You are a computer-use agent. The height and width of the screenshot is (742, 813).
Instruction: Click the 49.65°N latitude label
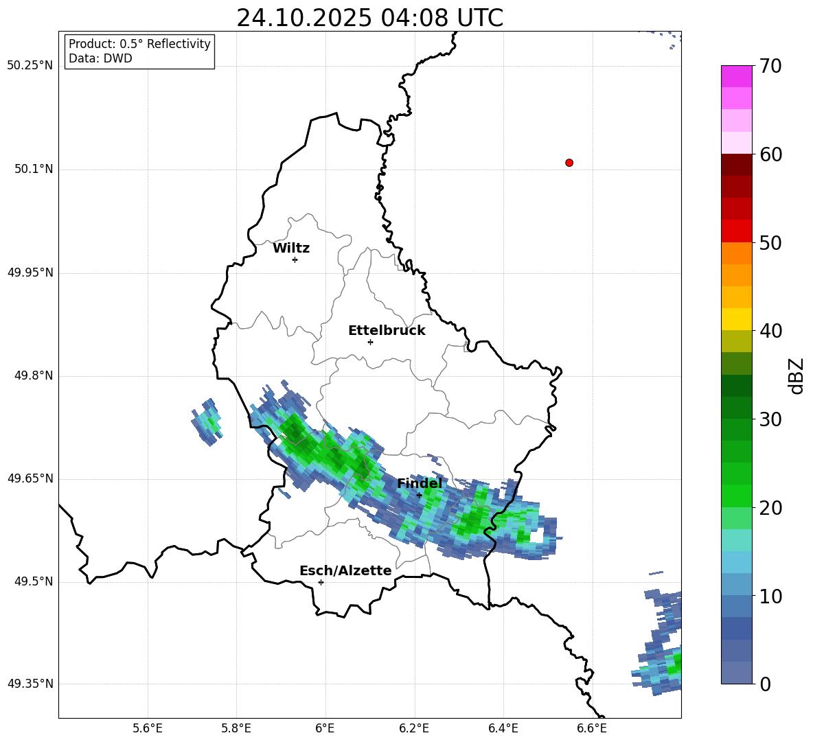(x=30, y=478)
